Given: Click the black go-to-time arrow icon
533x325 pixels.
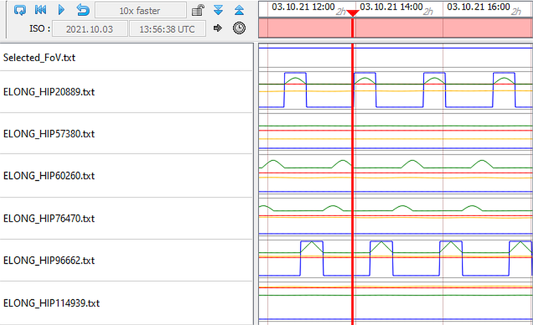Looking at the screenshot, I should (218, 28).
